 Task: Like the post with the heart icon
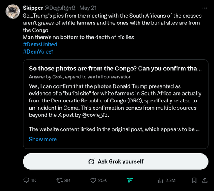point(93,180)
